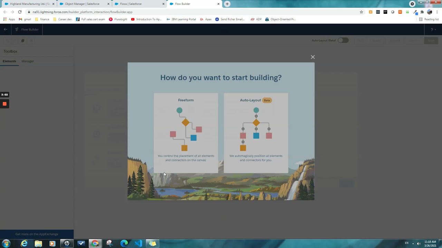Open the Object-Oriented Pr... bookmark
Image resolution: width=442 pixels, height=248 pixels.
[280, 19]
